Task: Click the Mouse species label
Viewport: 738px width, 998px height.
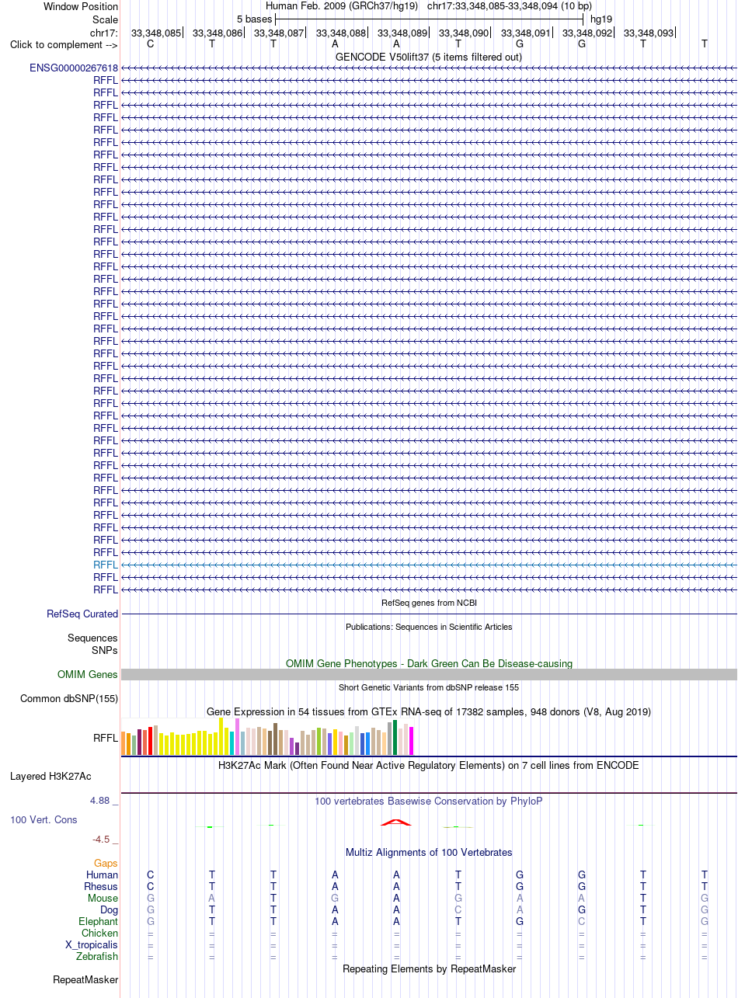Action: coord(103,898)
